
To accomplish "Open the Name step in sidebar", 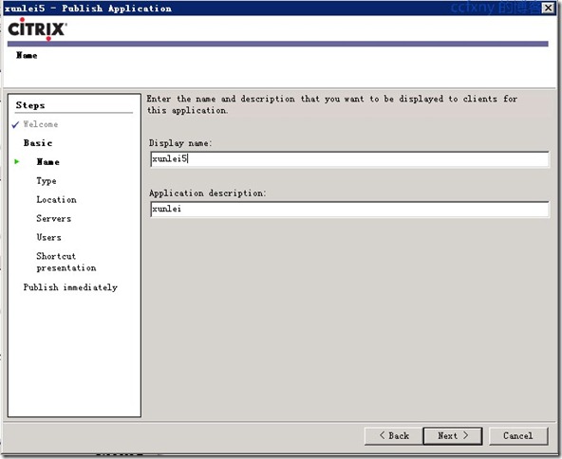I will [48, 162].
